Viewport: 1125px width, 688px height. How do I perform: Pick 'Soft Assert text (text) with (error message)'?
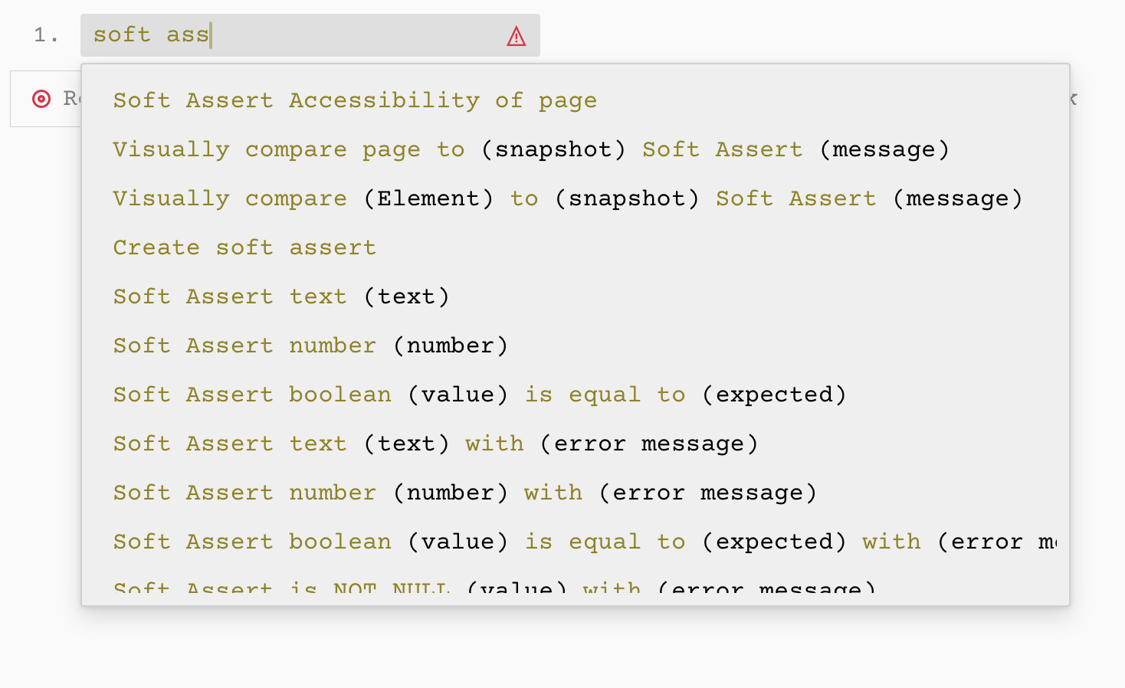(435, 444)
